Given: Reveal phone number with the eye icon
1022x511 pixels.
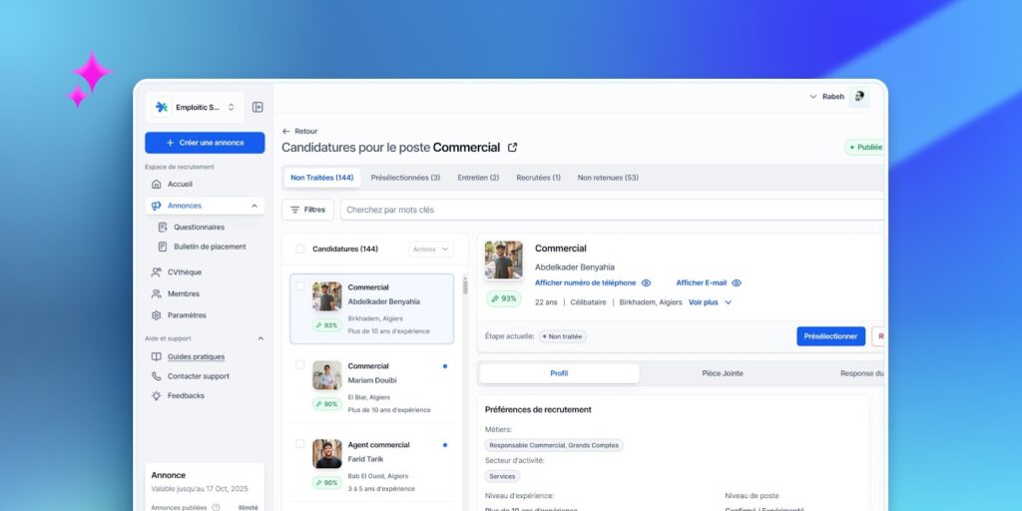Looking at the screenshot, I should [646, 283].
